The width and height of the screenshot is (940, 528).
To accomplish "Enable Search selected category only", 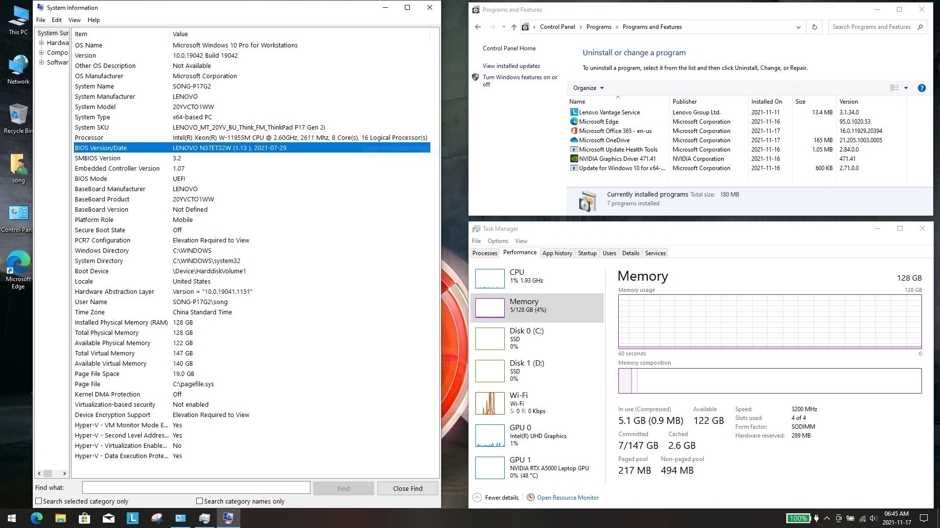I will coord(39,501).
